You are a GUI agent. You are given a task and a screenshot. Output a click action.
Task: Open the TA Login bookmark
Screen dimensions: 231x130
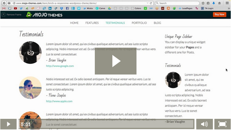tap(207, 8)
